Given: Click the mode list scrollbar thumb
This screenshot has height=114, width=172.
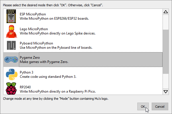Looking at the screenshot, I should (166, 52).
